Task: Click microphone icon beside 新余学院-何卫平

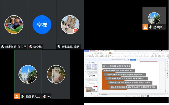Action: click(3, 47)
